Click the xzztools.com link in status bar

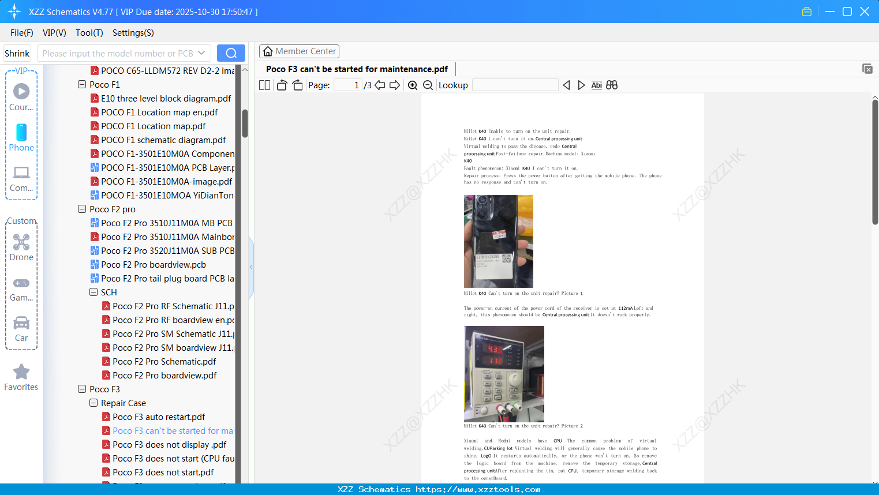478,489
